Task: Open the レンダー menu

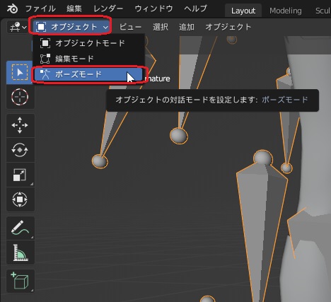Action: [x=108, y=9]
